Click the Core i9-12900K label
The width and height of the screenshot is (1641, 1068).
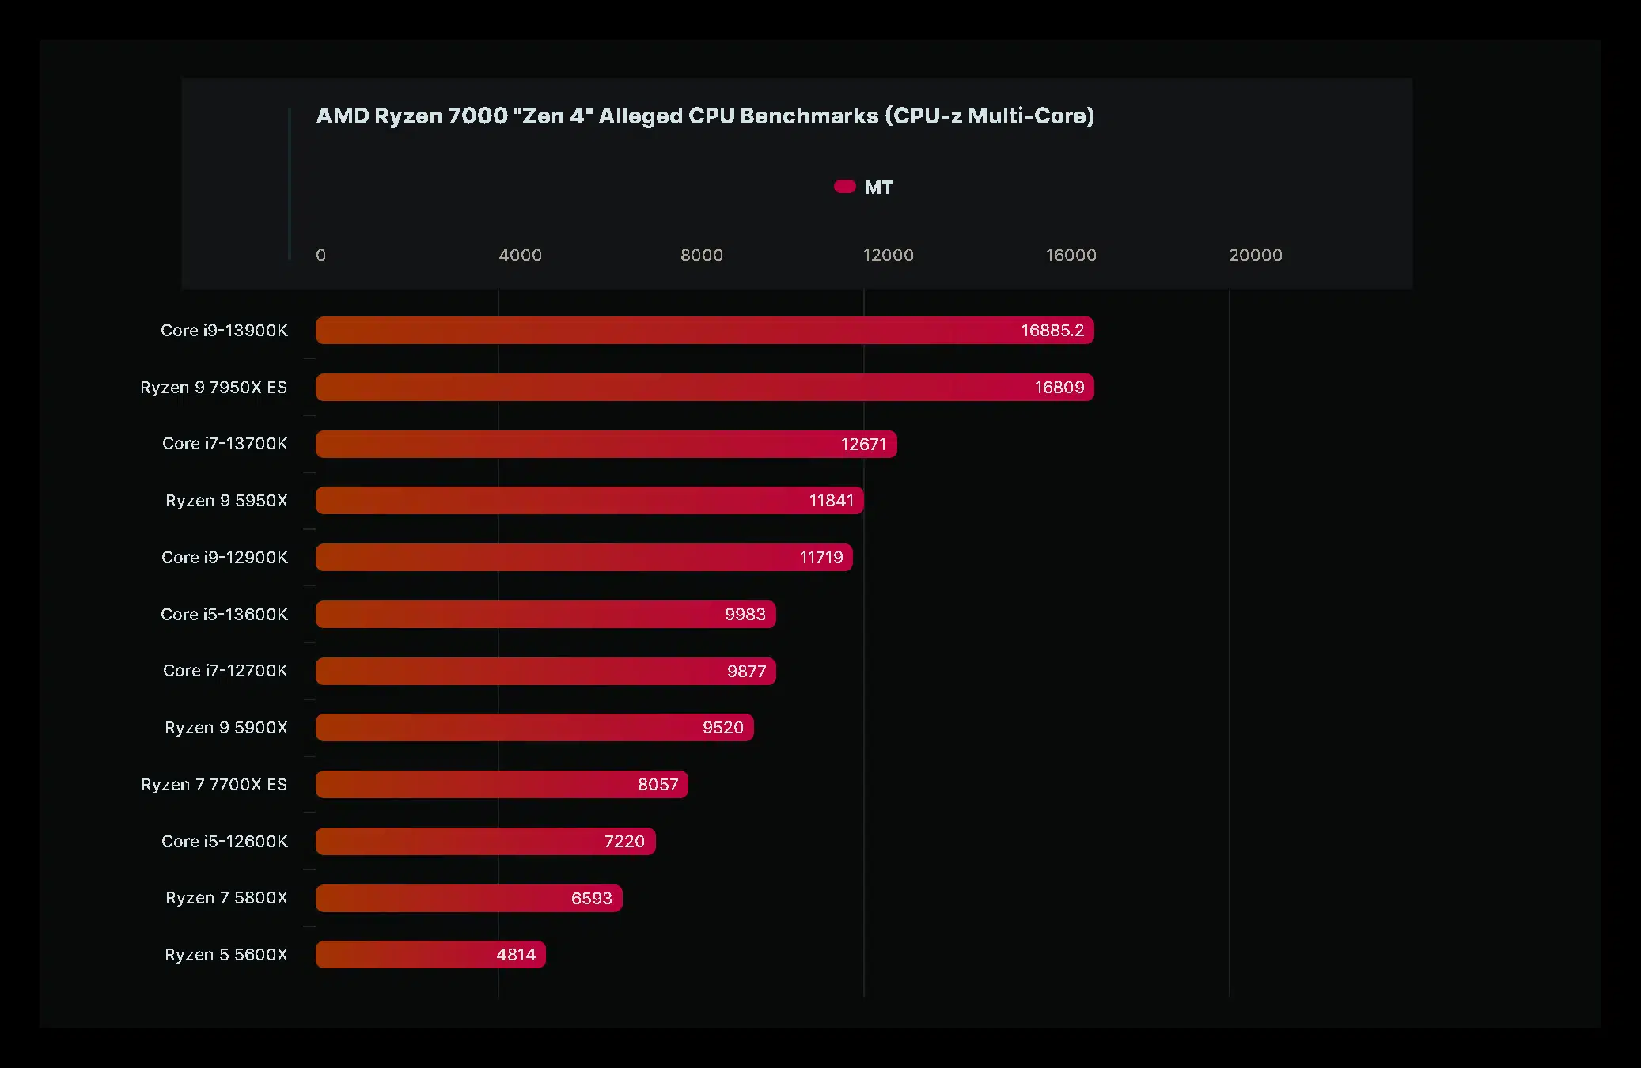click(x=225, y=558)
